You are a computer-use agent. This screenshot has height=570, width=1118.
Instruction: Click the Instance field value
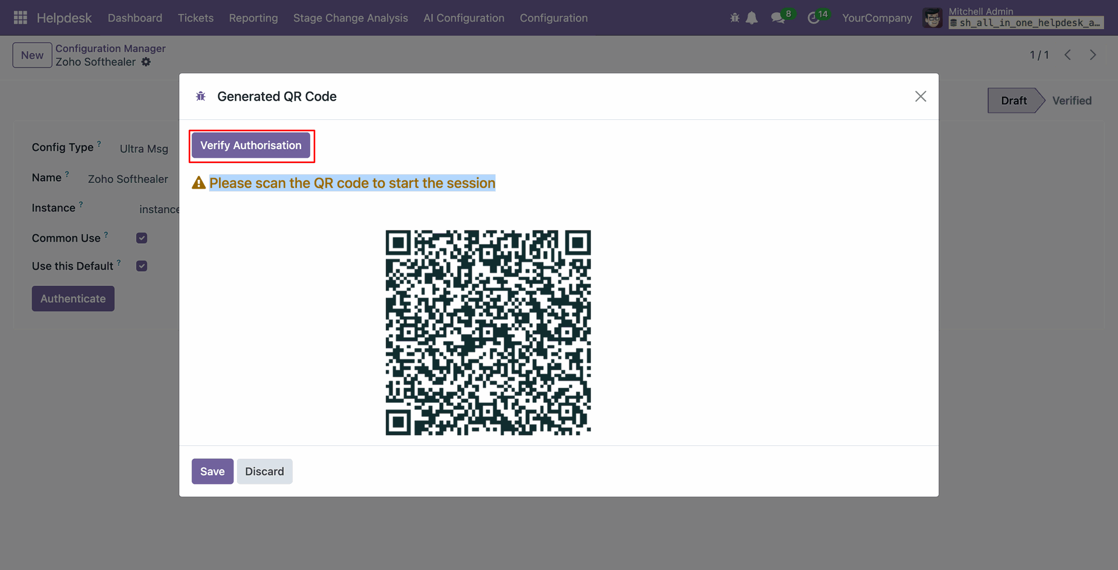tap(159, 209)
